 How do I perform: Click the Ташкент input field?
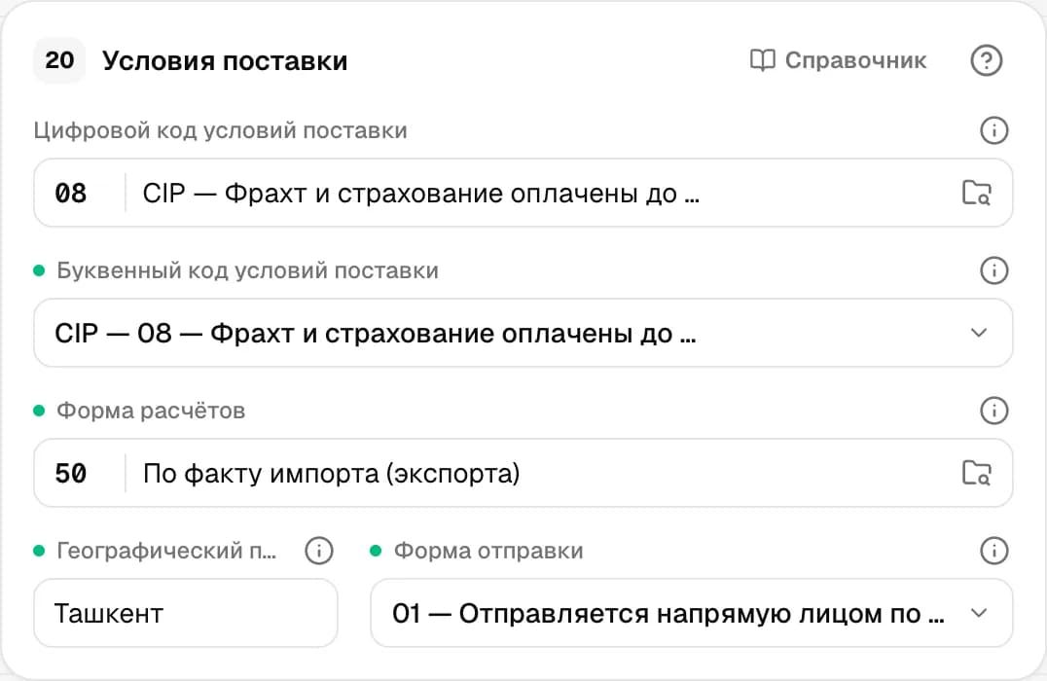tap(186, 613)
